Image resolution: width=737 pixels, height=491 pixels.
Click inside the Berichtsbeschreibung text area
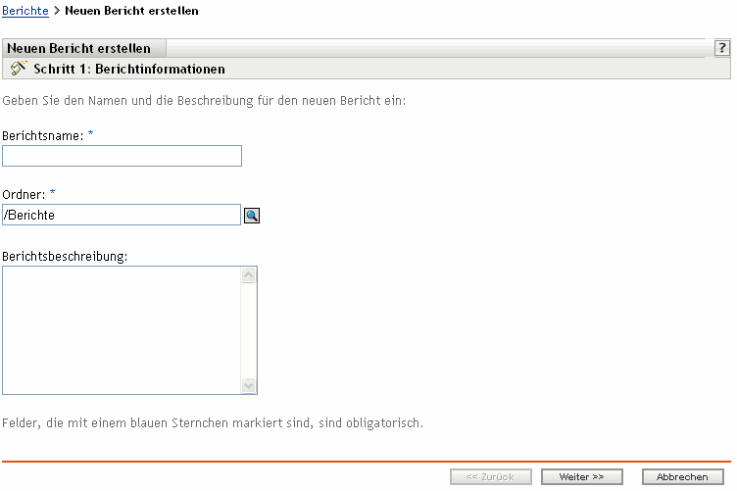point(122,330)
